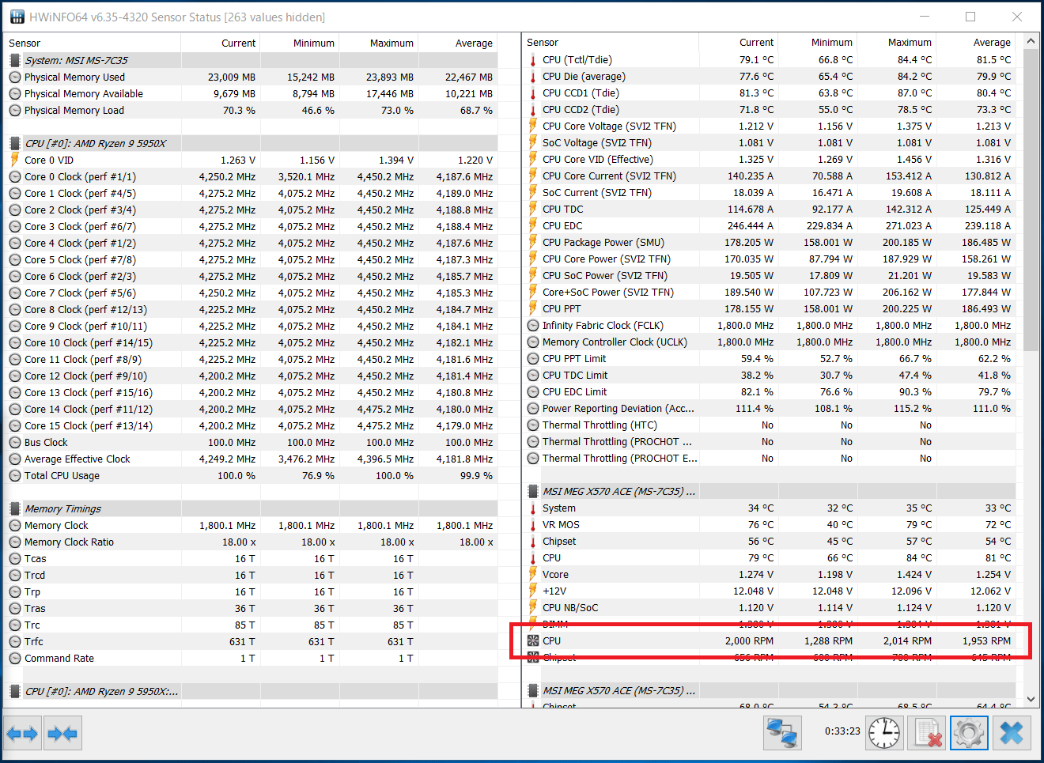The width and height of the screenshot is (1044, 763).
Task: Click the thermometer icon beside Chipset 56 °C
Action: click(x=533, y=542)
